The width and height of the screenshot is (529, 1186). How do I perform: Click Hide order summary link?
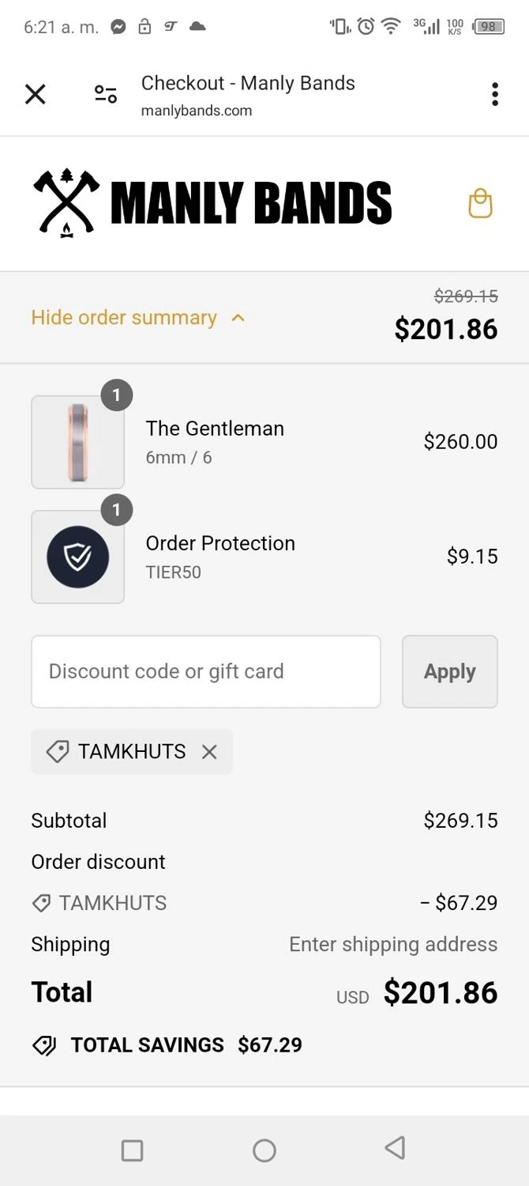(x=124, y=318)
